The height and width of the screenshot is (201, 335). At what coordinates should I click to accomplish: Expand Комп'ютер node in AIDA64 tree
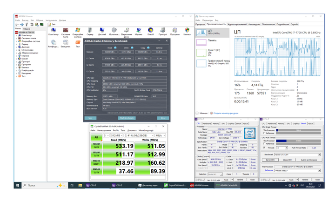tap(16, 35)
